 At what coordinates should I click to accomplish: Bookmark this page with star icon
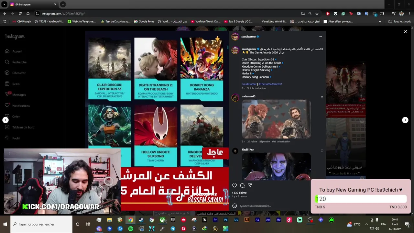[x=317, y=14]
